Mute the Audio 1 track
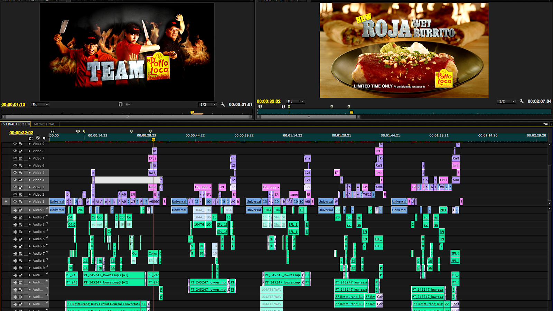This screenshot has width=553, height=311. (15, 210)
